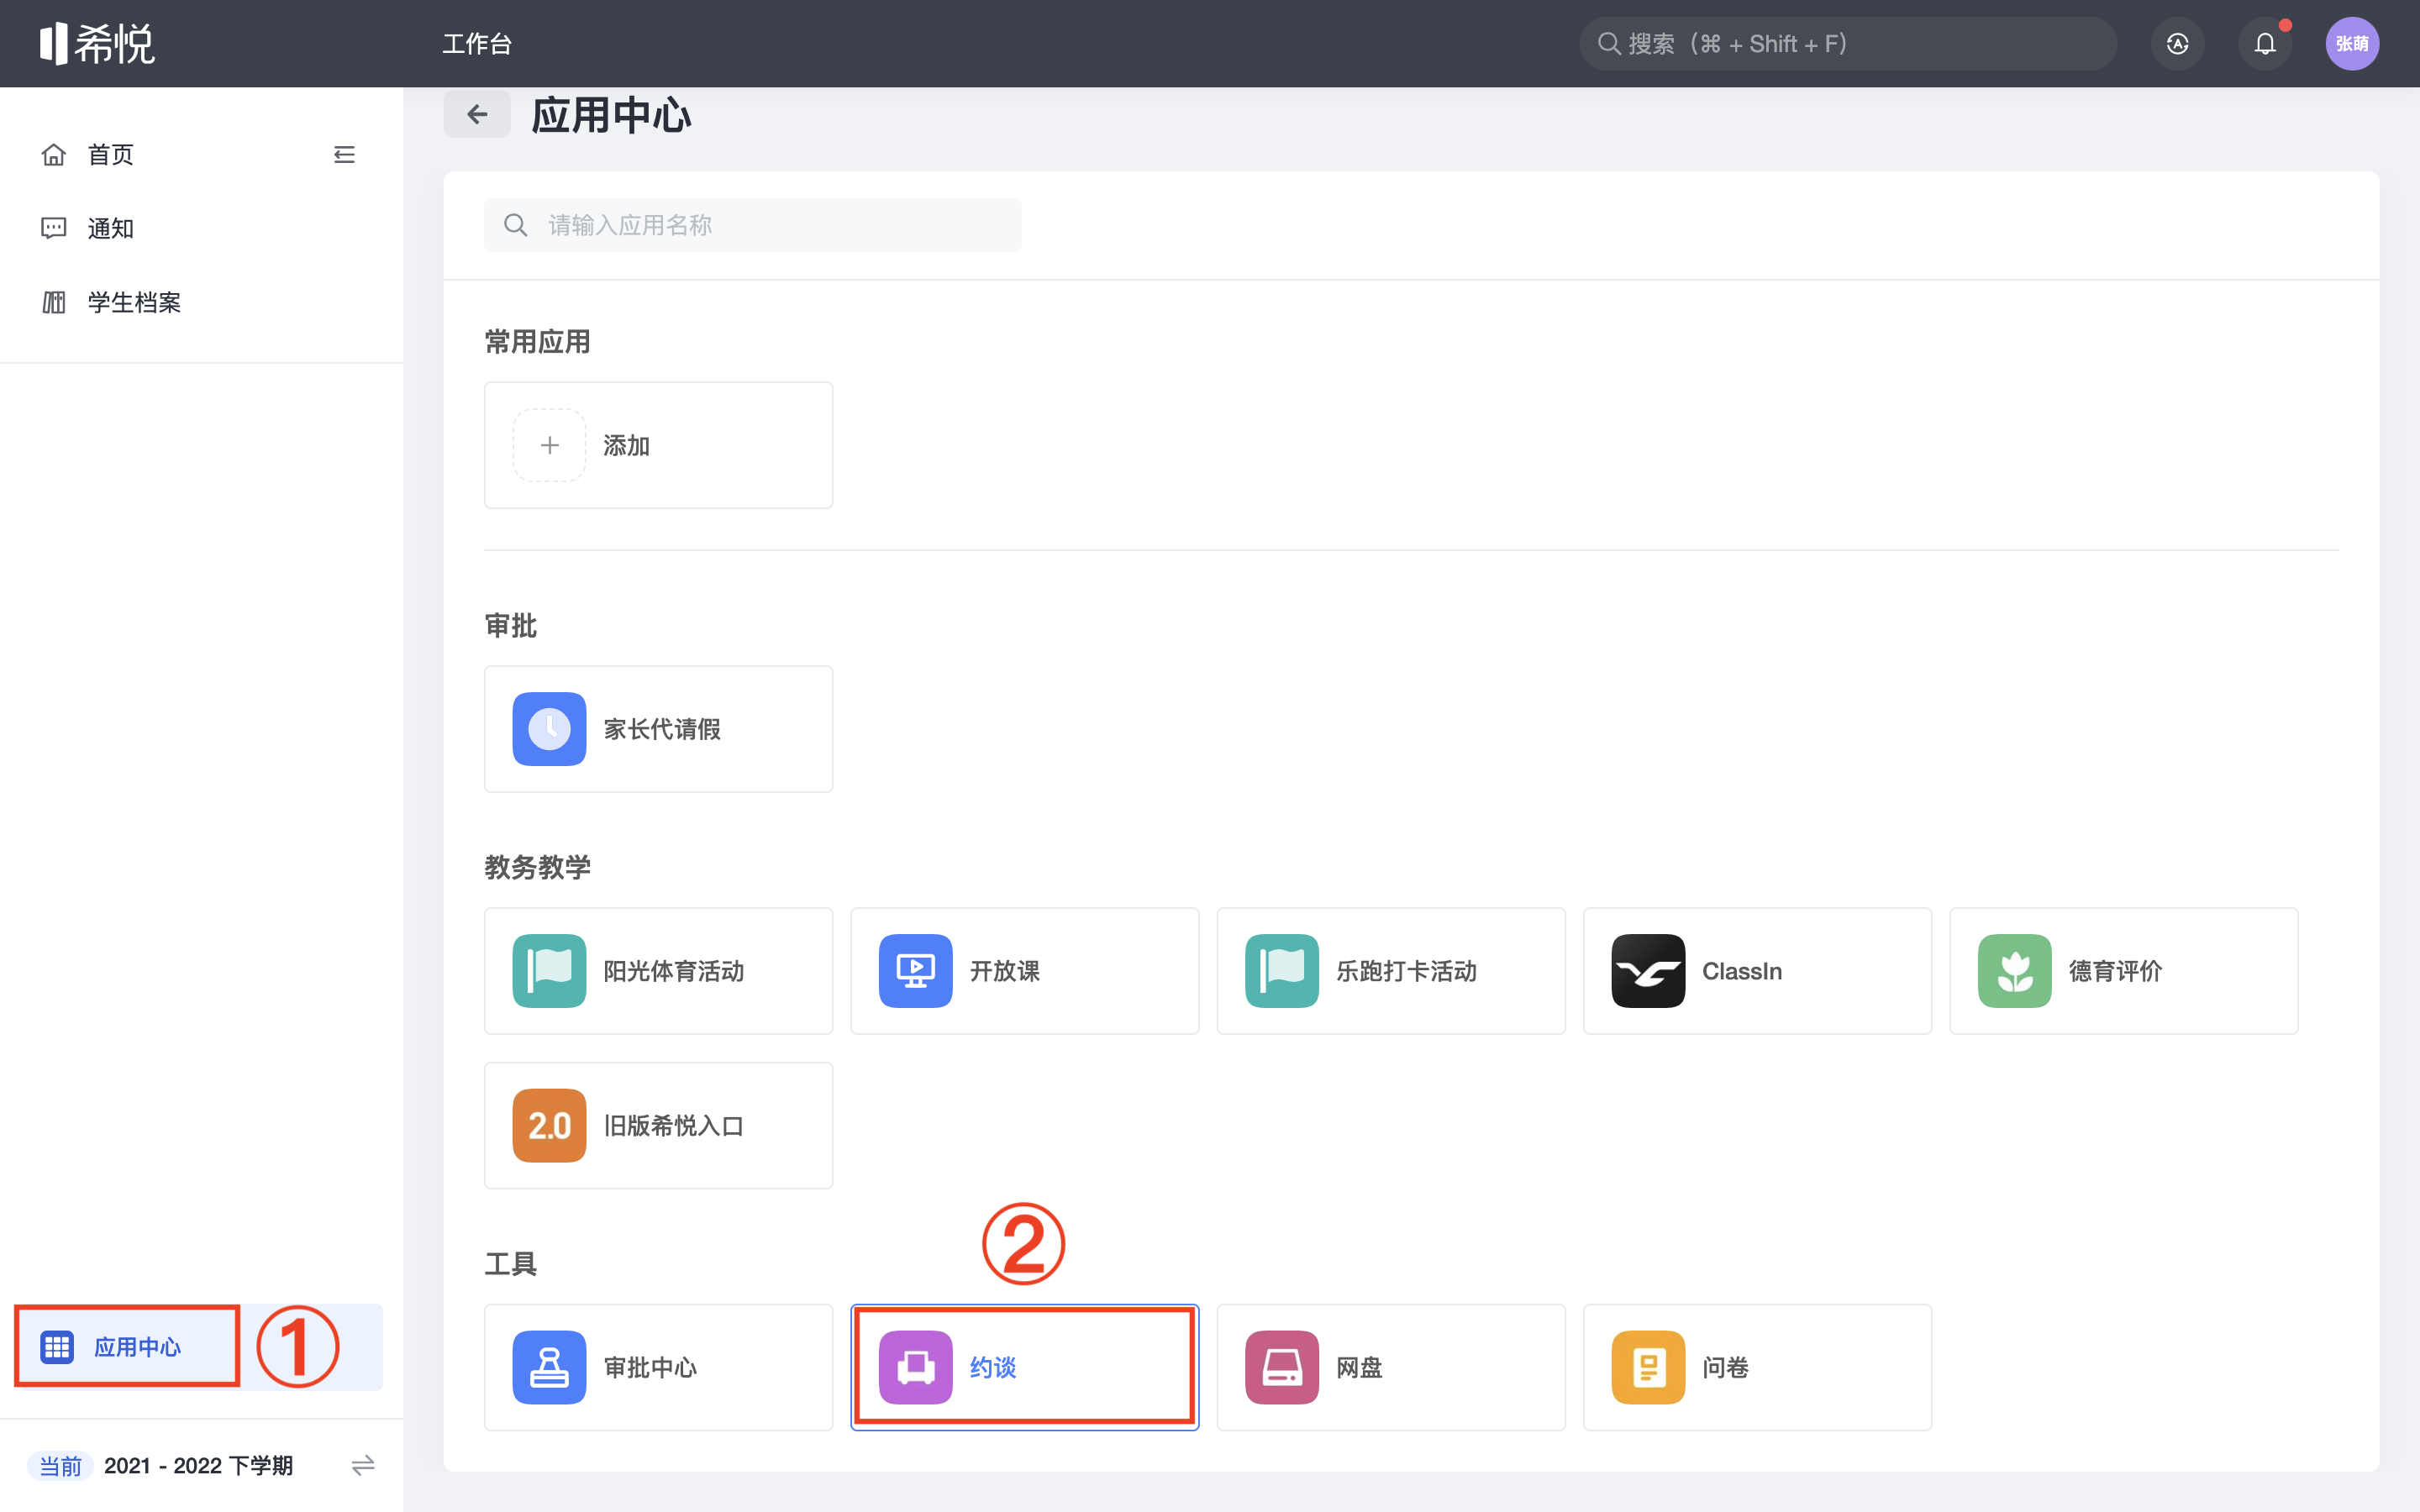Viewport: 2420px width, 1512px height.
Task: Open 网盘 by its label
Action: click(x=1359, y=1367)
